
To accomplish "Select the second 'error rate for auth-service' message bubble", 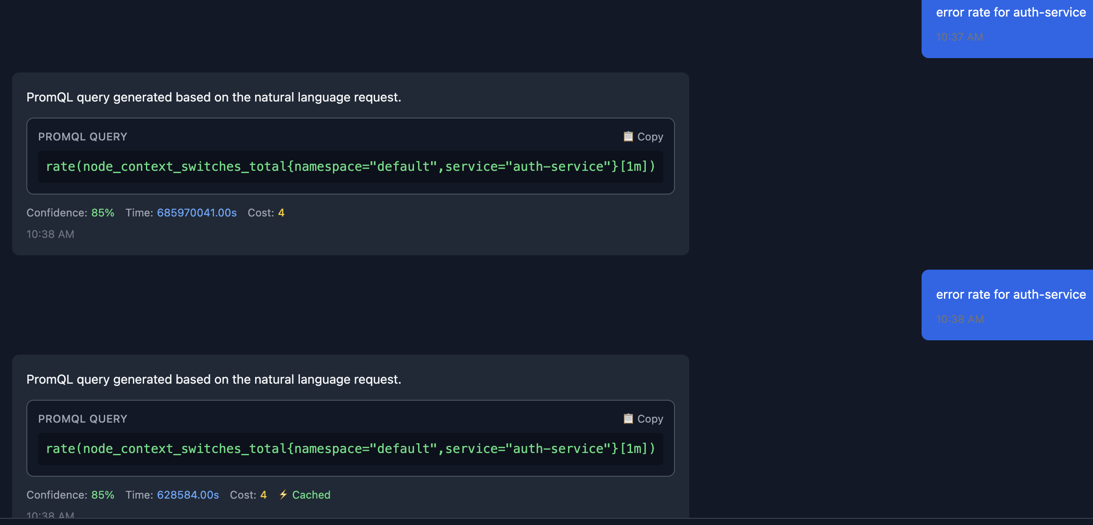I will click(1011, 294).
